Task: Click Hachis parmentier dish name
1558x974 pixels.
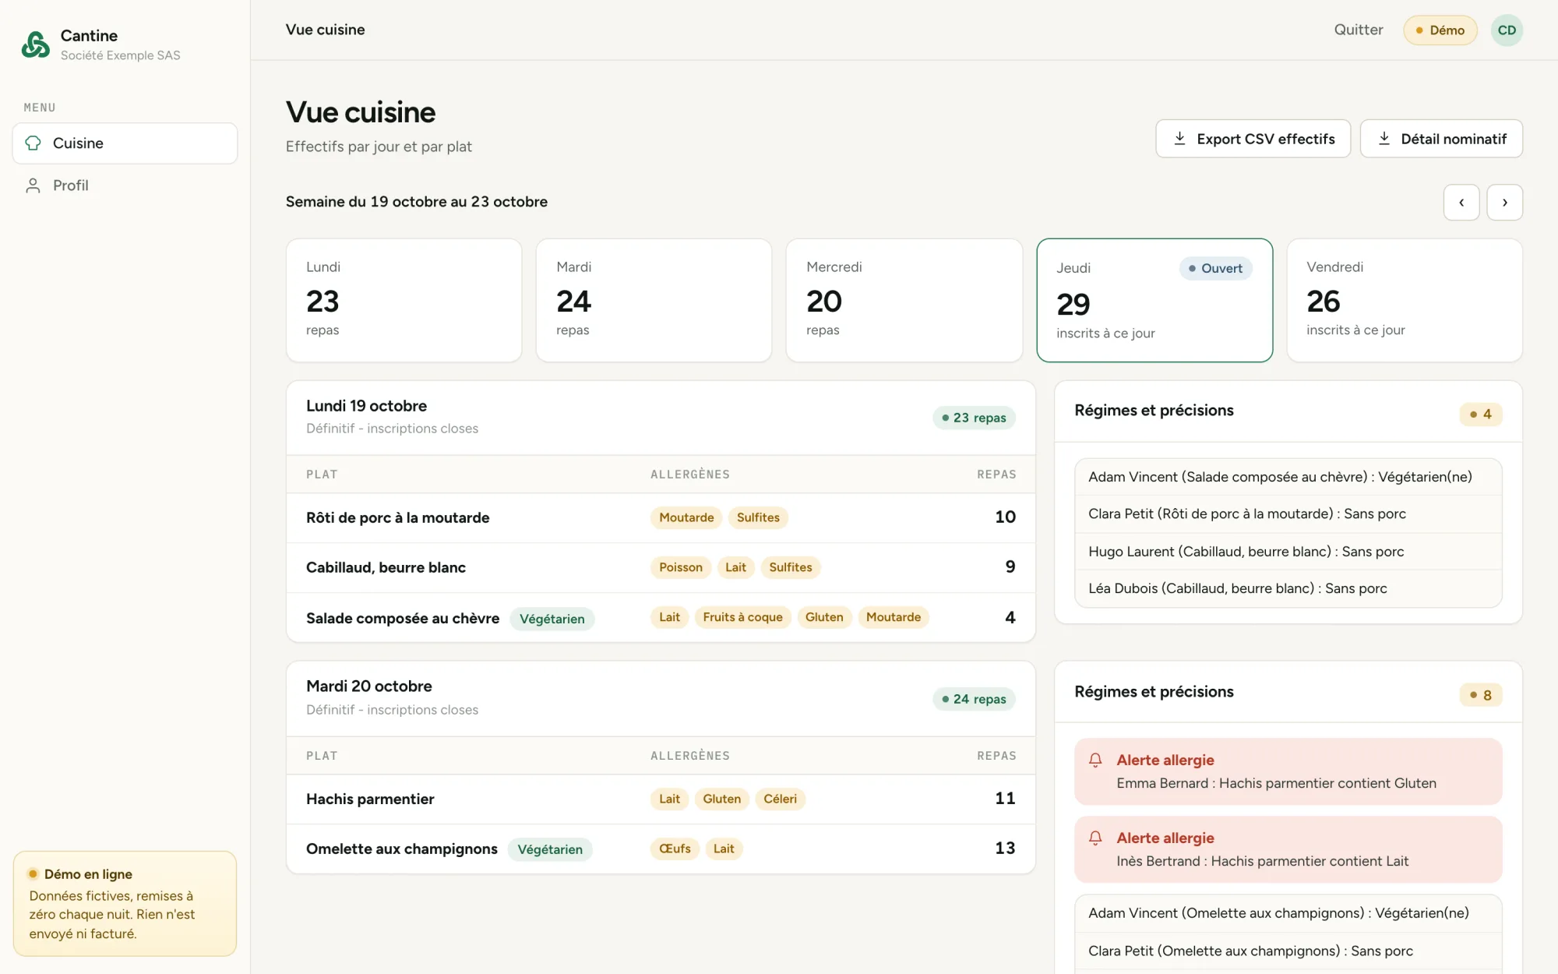Action: [x=370, y=799]
